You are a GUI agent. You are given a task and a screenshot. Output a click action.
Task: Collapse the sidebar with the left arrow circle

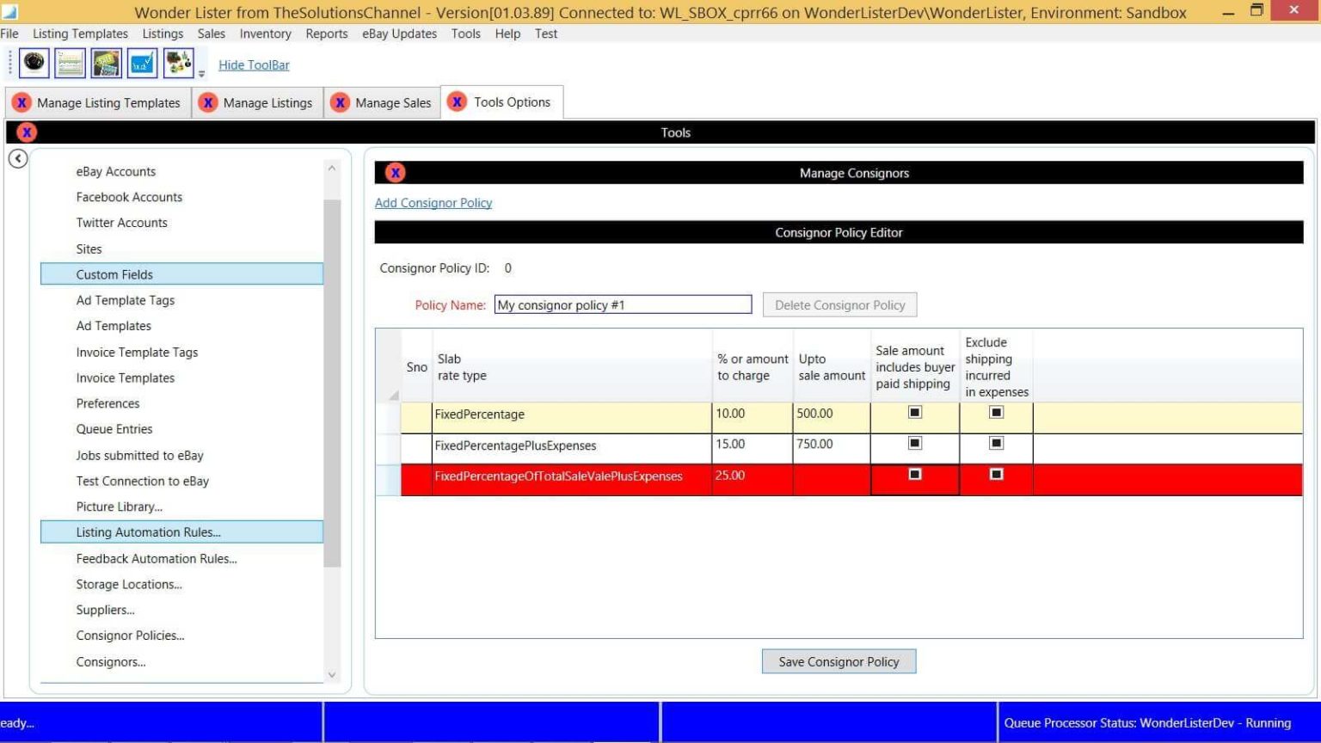pyautogui.click(x=18, y=159)
